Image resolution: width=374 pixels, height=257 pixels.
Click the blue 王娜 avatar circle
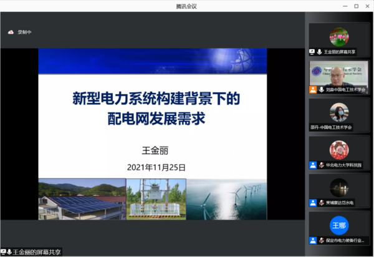click(338, 225)
